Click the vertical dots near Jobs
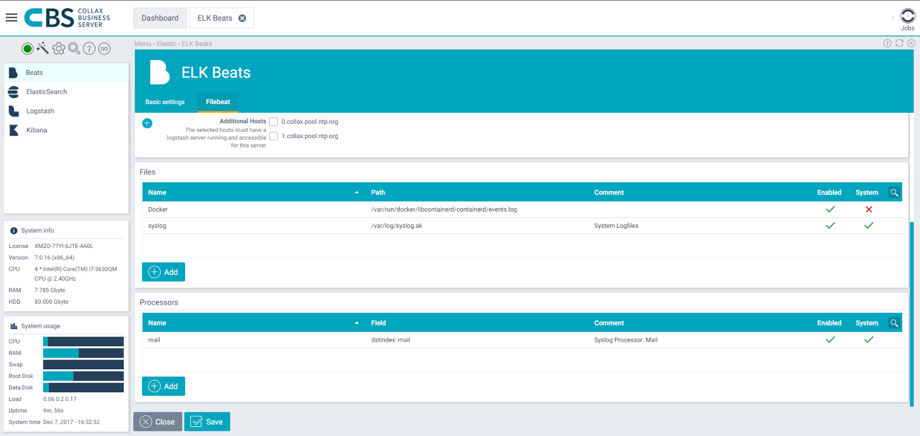The image size is (920, 436). tap(892, 18)
